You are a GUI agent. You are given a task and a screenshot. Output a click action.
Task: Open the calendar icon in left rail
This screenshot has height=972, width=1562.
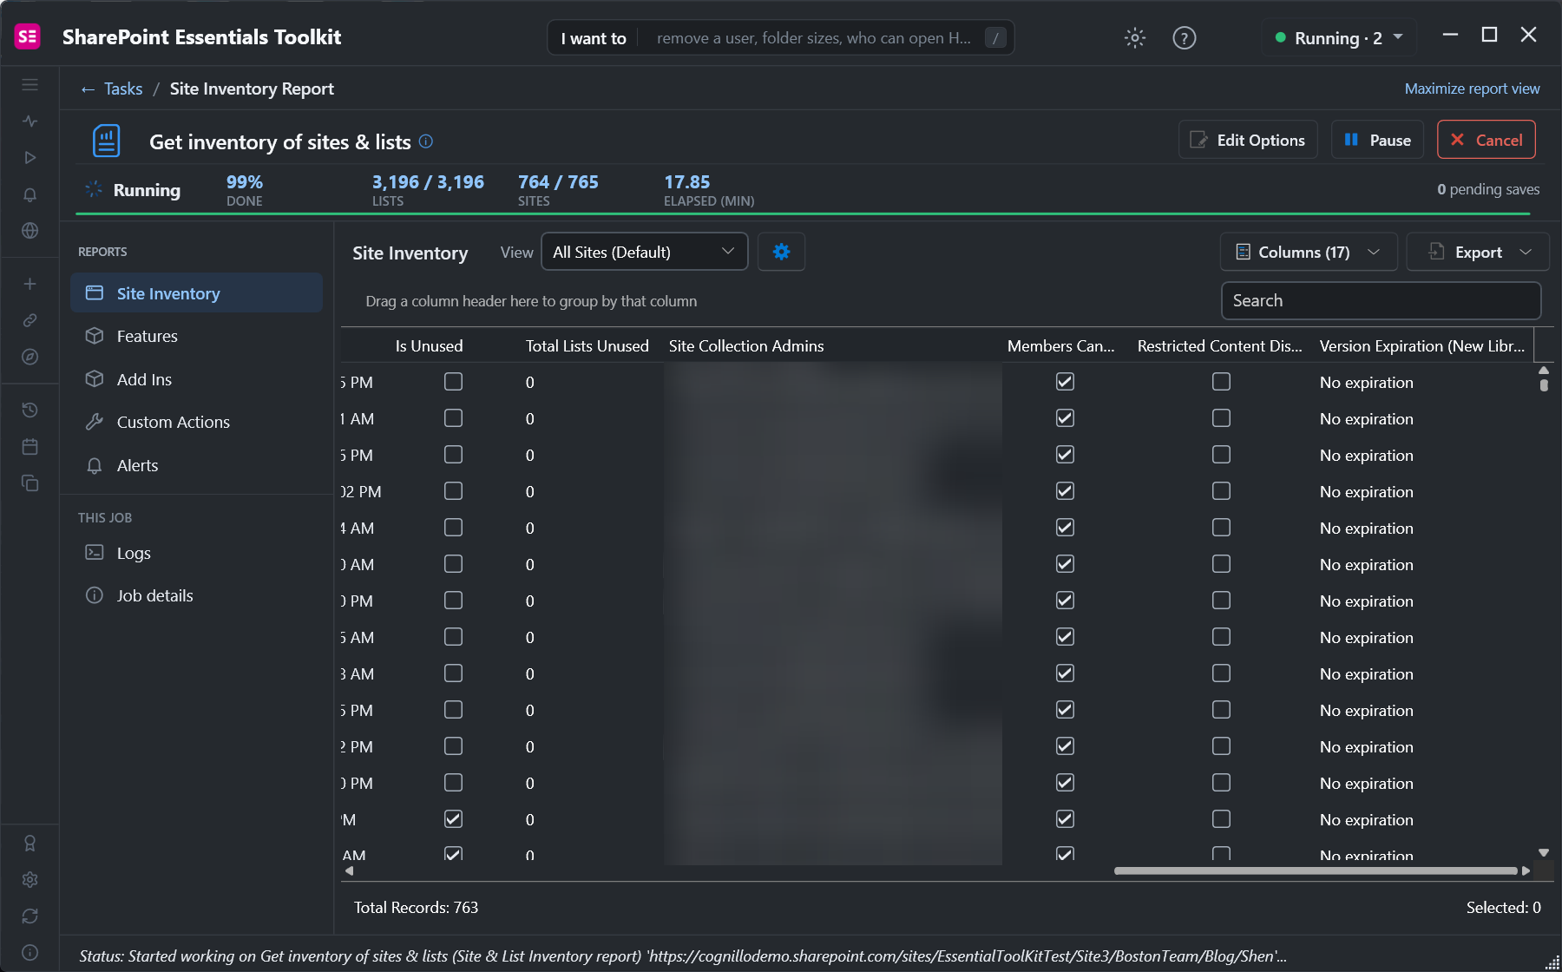30,446
